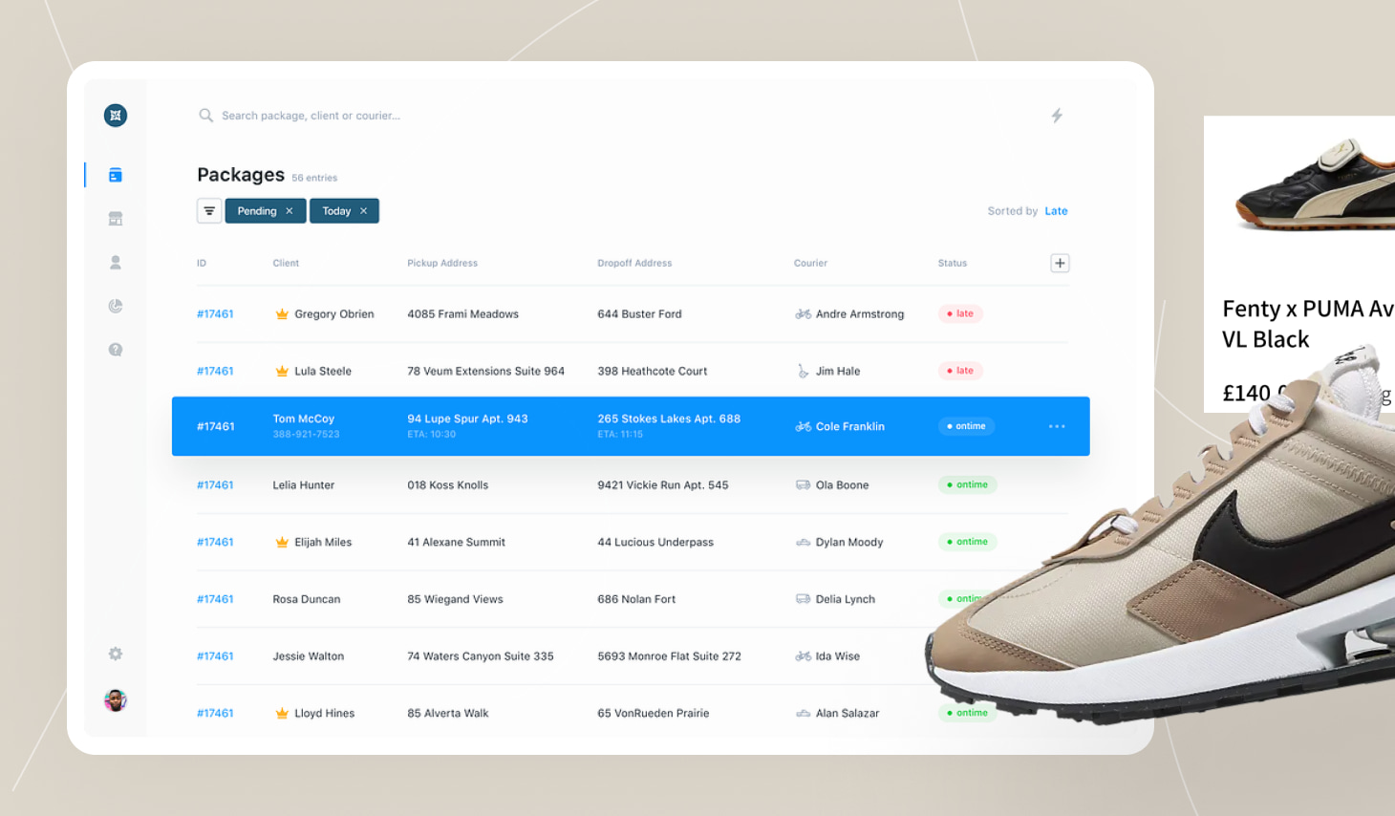Open package ID link for Lelia Hunter
Screen dimensions: 1395x816
tap(215, 485)
